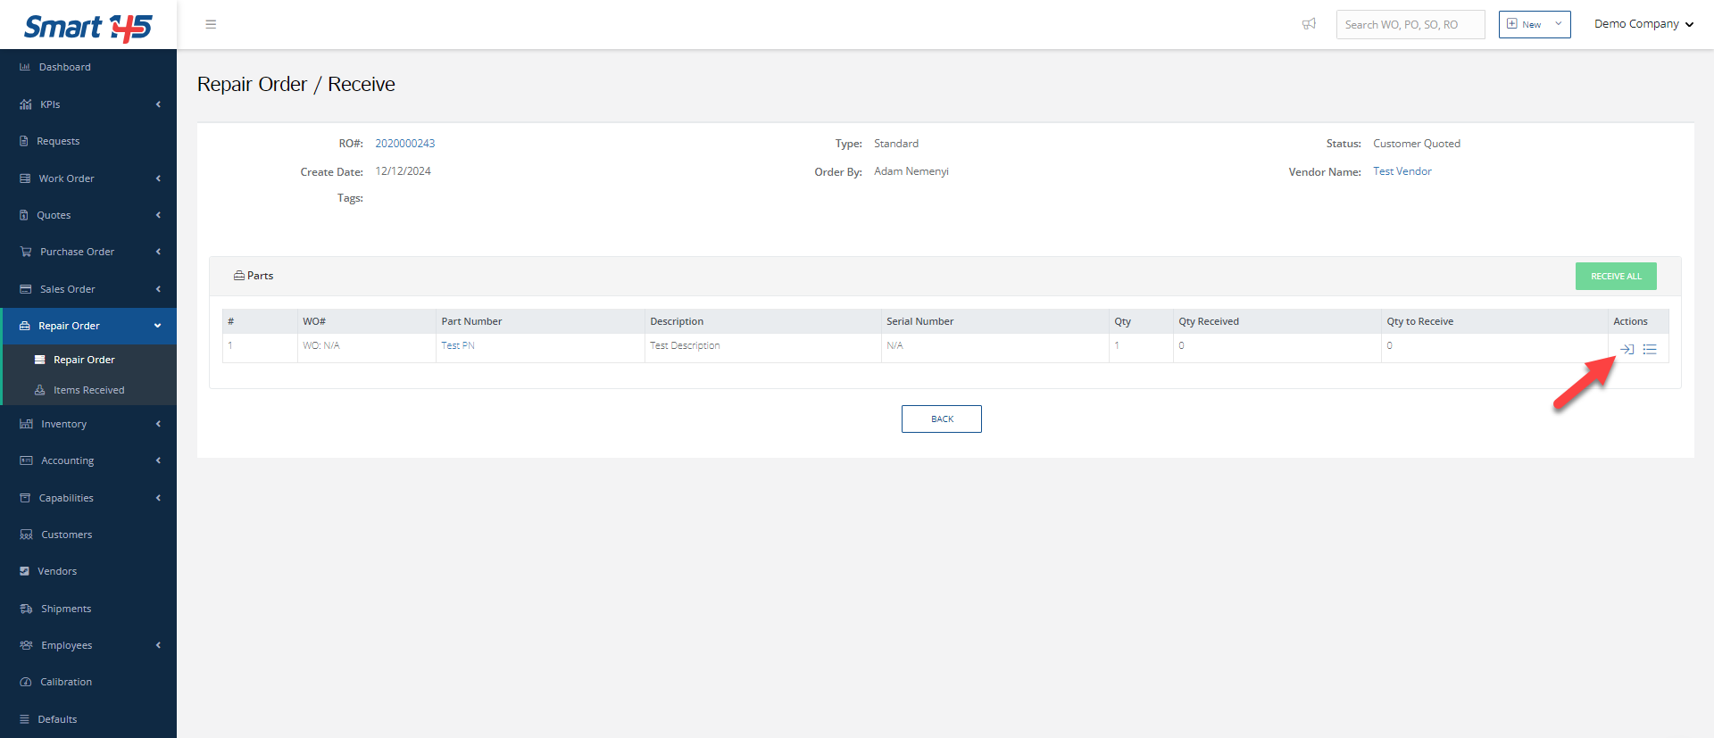Click the Customer Quoted status value
This screenshot has width=1714, height=738.
point(1417,144)
